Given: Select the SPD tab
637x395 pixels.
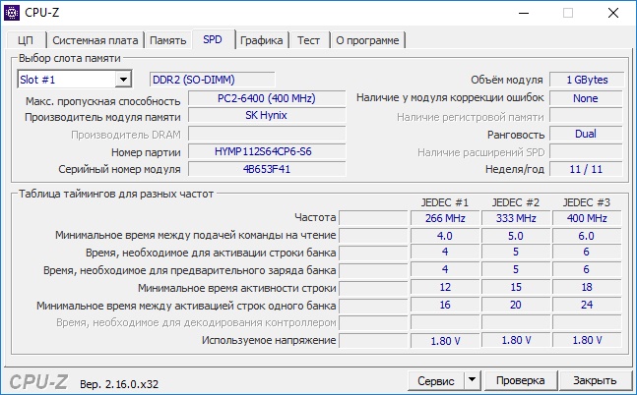Looking at the screenshot, I should click(x=213, y=39).
